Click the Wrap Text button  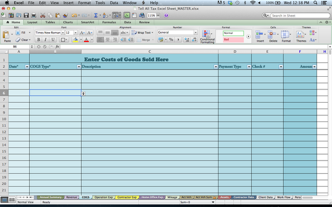tap(142, 33)
